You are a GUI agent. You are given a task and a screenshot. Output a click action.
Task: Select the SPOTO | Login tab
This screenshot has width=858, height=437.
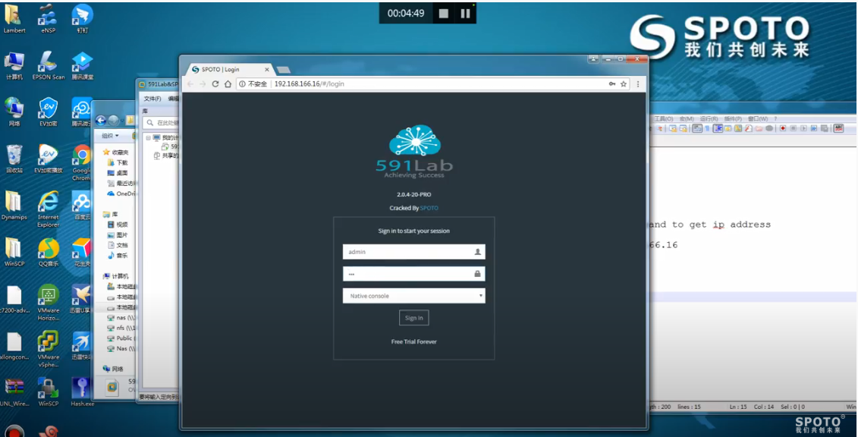pyautogui.click(x=230, y=70)
